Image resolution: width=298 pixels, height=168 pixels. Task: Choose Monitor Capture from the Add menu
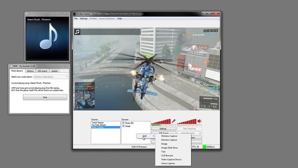(169, 140)
